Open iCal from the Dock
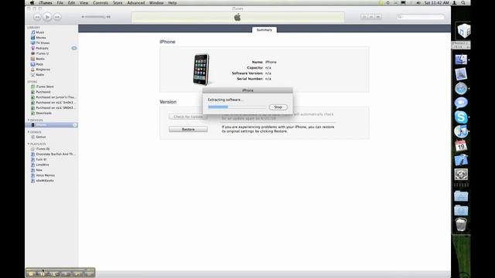The width and height of the screenshot is (495, 278). pos(461,146)
